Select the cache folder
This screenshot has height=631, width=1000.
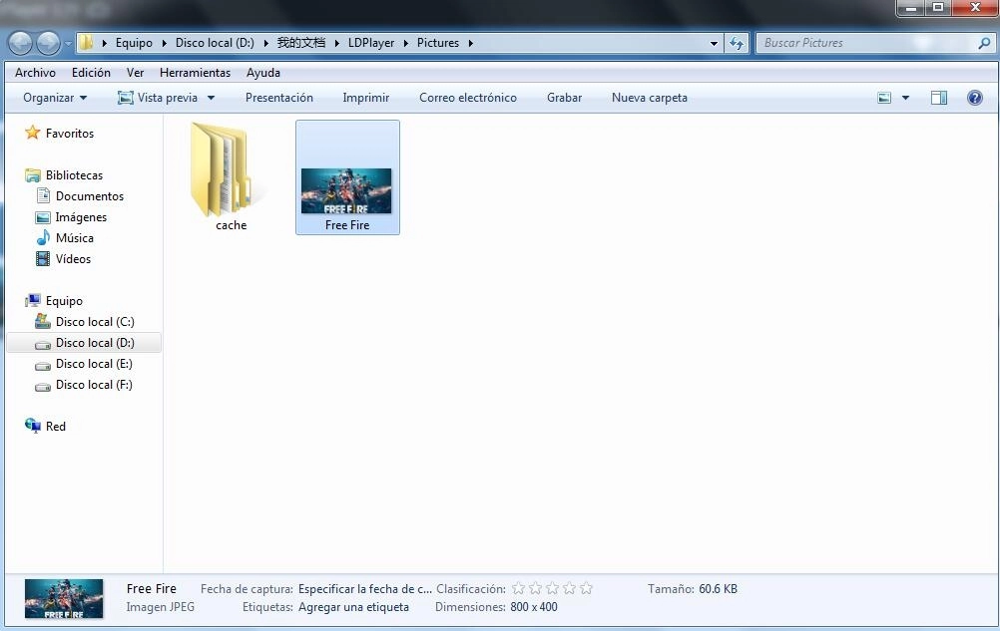[231, 177]
